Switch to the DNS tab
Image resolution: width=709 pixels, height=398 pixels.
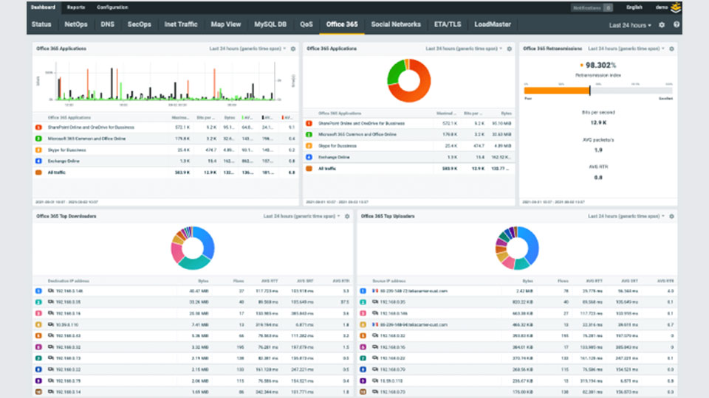click(x=107, y=24)
